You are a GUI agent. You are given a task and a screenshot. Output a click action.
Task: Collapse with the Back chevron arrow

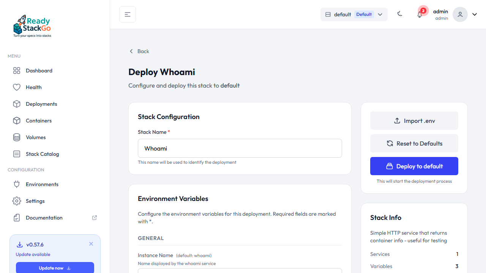coord(131,51)
